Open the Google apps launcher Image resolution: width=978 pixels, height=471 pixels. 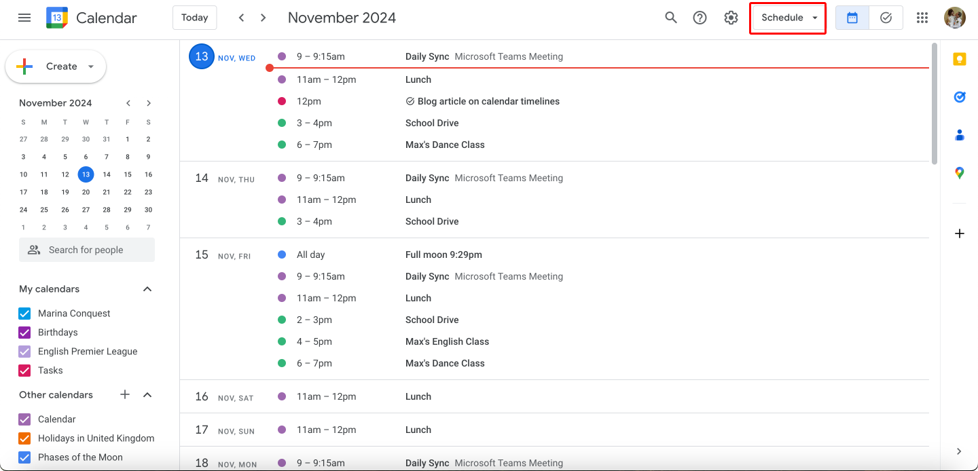coord(922,18)
